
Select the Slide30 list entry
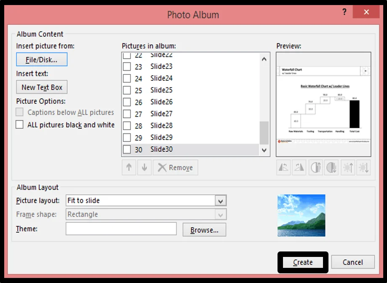pyautogui.click(x=190, y=149)
